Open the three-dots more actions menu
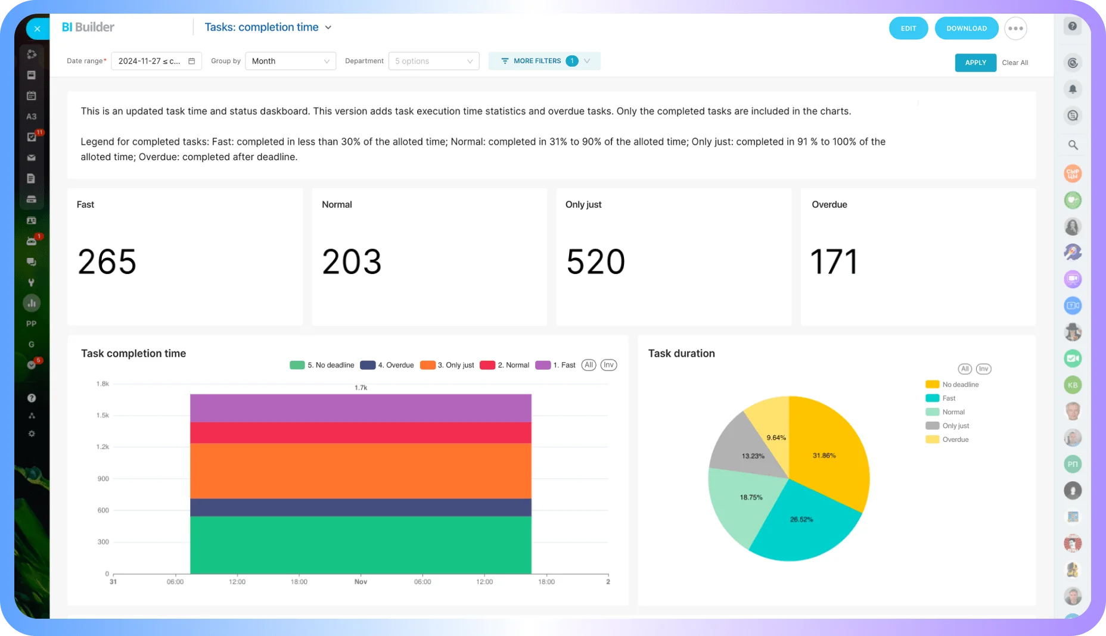 point(1015,29)
